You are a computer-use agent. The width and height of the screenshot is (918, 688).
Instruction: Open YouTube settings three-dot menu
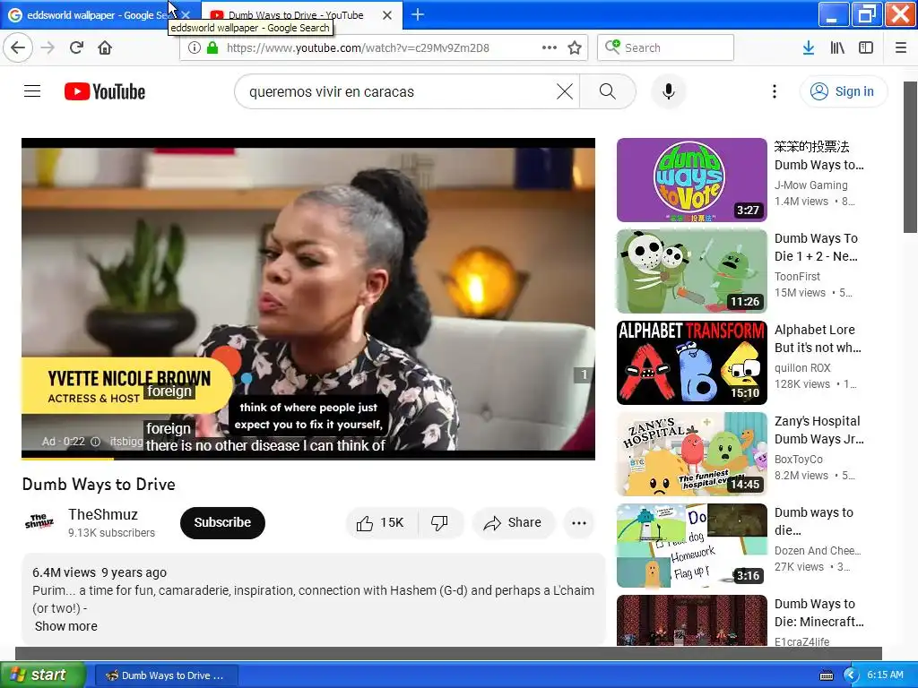(774, 91)
